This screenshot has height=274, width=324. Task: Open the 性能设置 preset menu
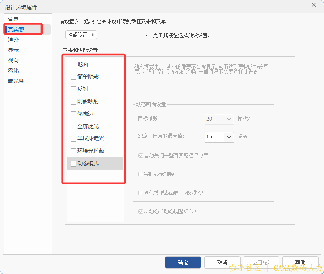click(81, 35)
